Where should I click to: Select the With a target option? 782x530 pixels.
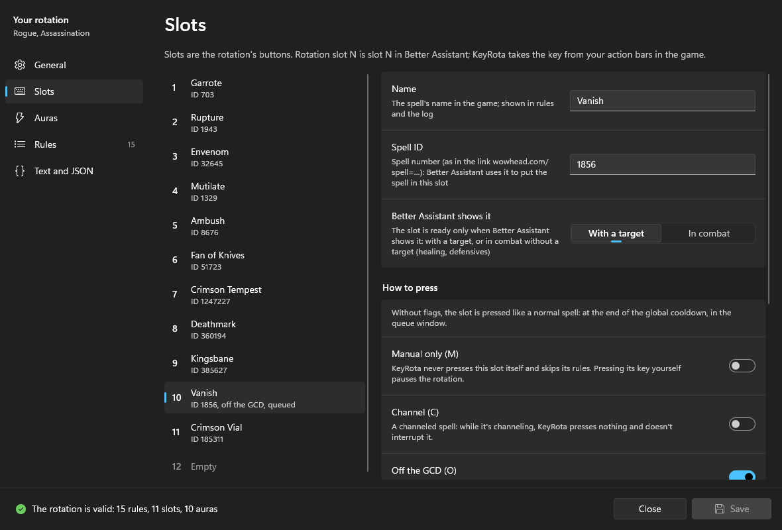[616, 233]
